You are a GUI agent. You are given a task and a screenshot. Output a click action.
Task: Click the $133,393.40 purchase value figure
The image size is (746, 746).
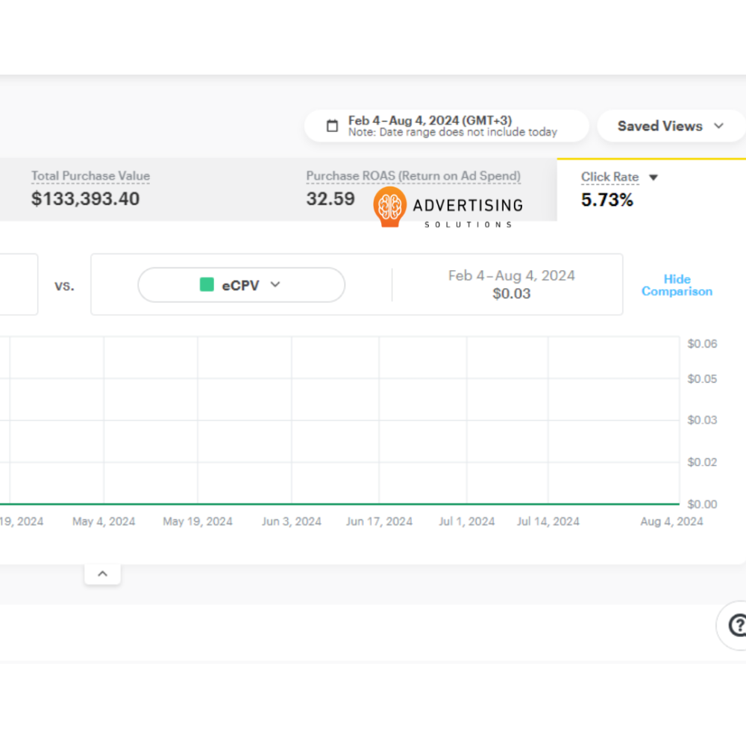tap(85, 198)
